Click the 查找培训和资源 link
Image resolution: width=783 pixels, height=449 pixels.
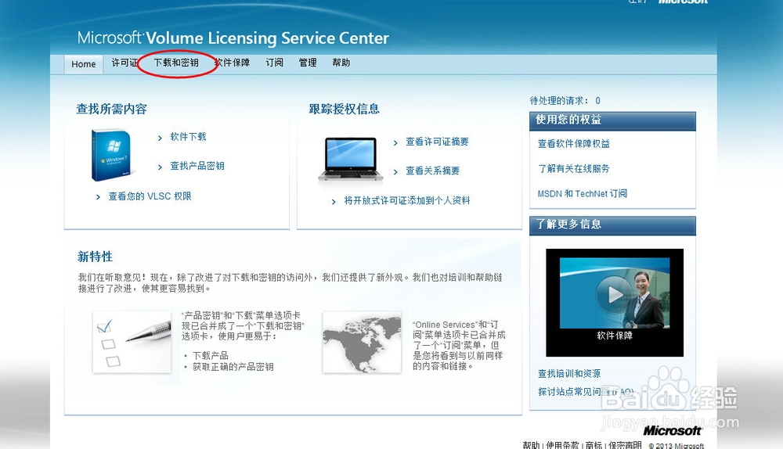569,374
